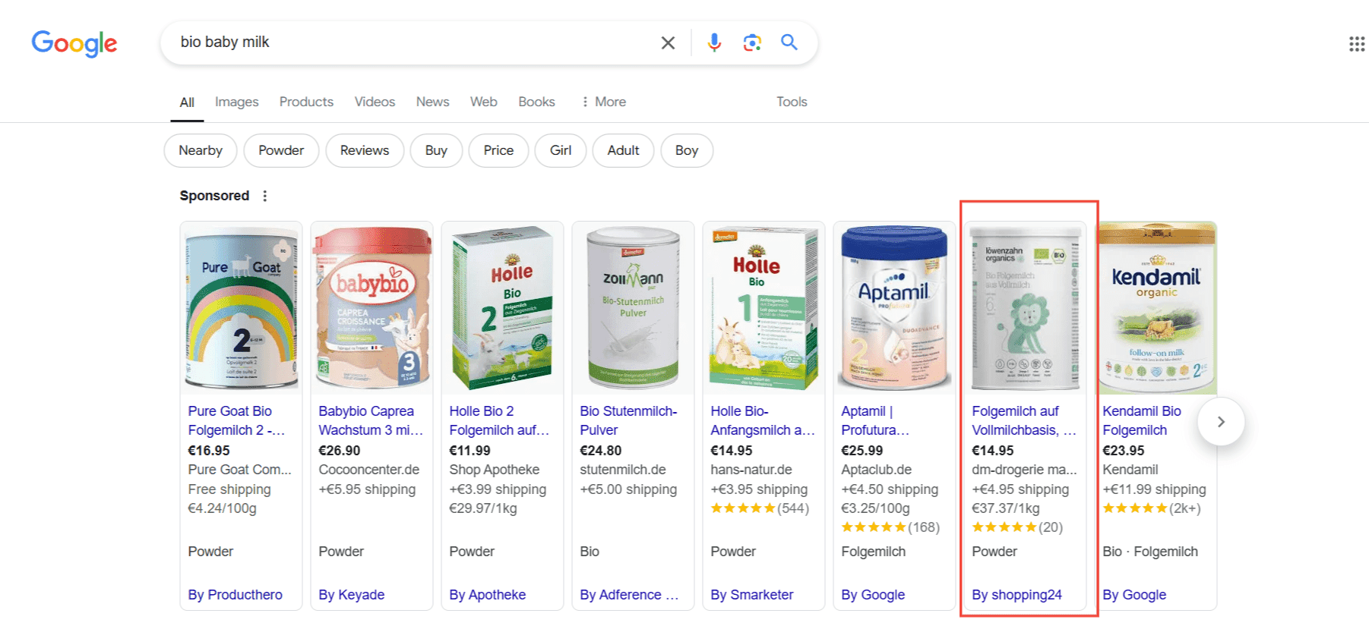1369x626 pixels.
Task: Select the All results tab
Action: (187, 102)
